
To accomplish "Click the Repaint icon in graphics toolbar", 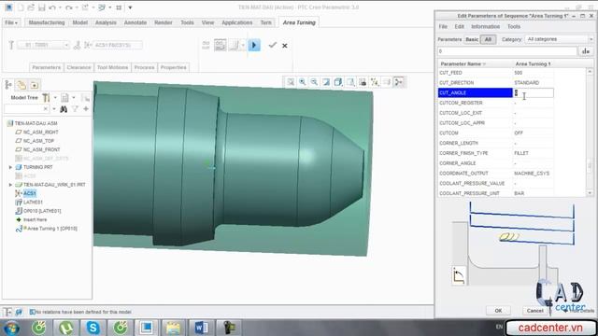I will (326, 82).
